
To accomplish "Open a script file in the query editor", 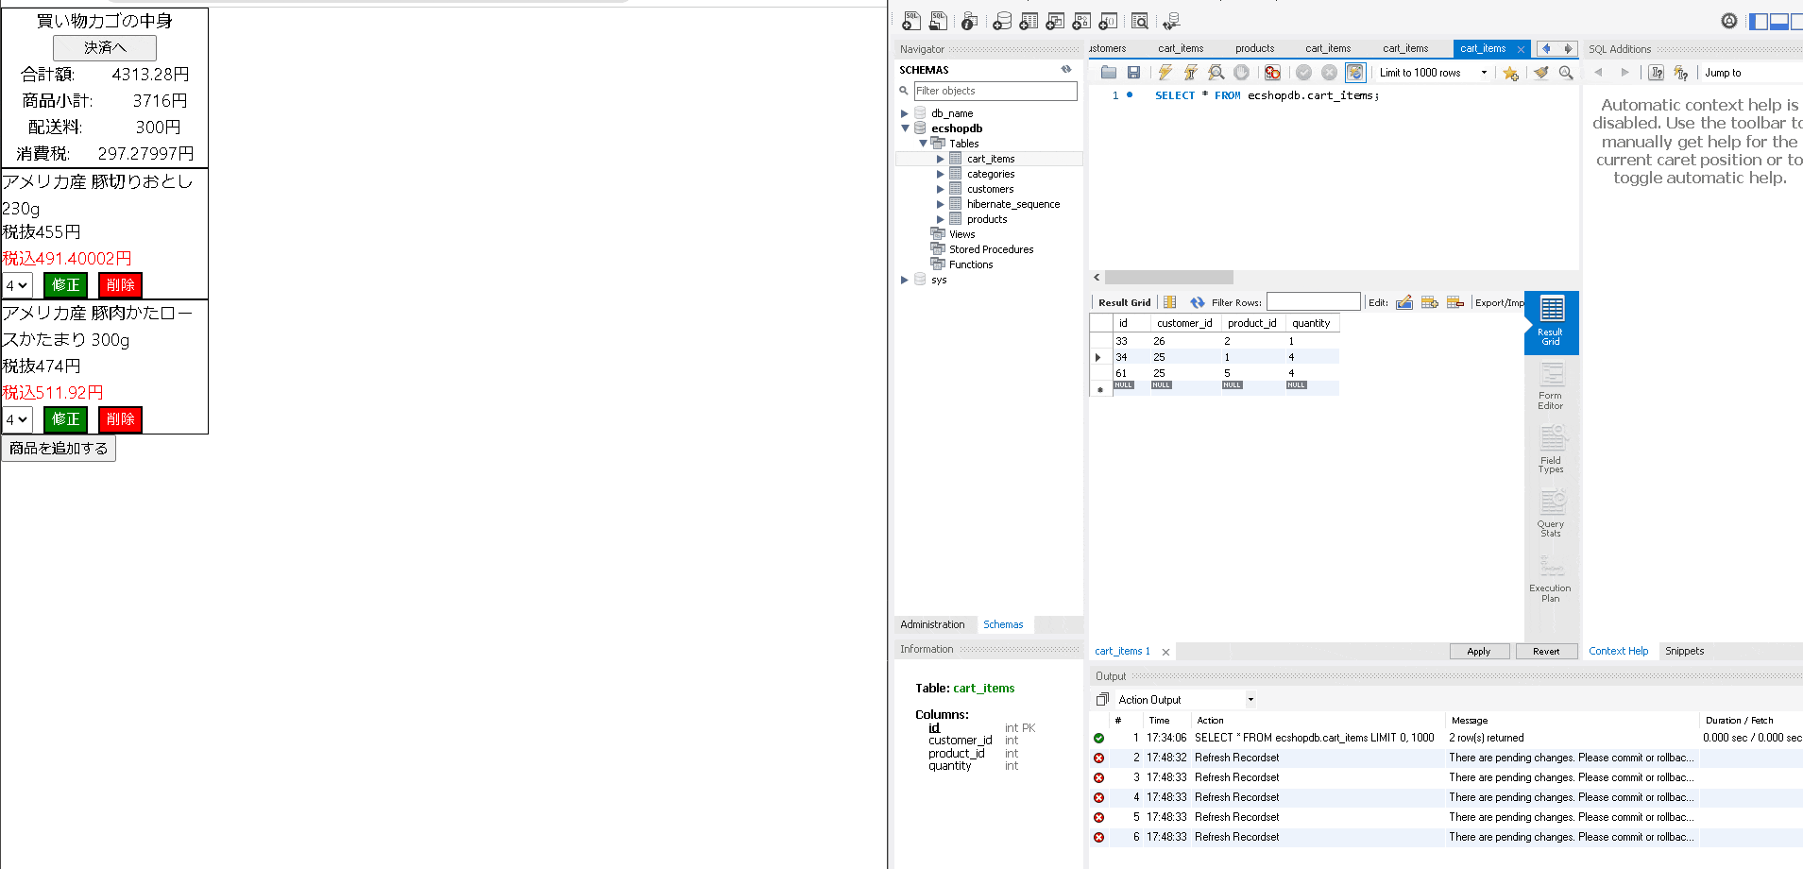I will tap(1109, 73).
